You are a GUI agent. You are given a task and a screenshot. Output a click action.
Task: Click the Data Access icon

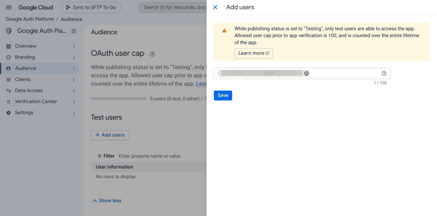pos(9,91)
